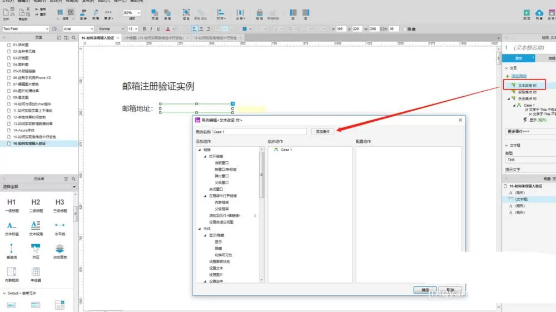
Task: Click the new file icon in toolbar
Action: click(x=6, y=12)
